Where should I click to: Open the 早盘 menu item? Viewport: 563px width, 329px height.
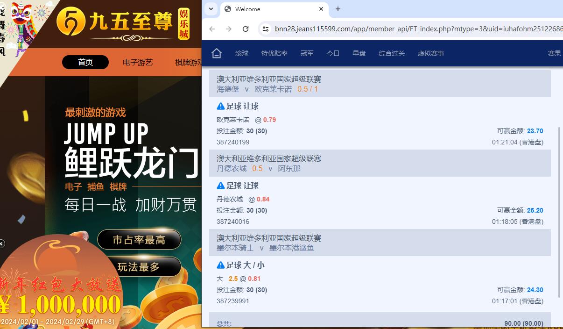pyautogui.click(x=359, y=53)
